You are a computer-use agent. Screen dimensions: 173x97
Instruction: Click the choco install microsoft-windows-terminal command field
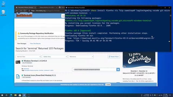pyautogui.click(x=94, y=70)
